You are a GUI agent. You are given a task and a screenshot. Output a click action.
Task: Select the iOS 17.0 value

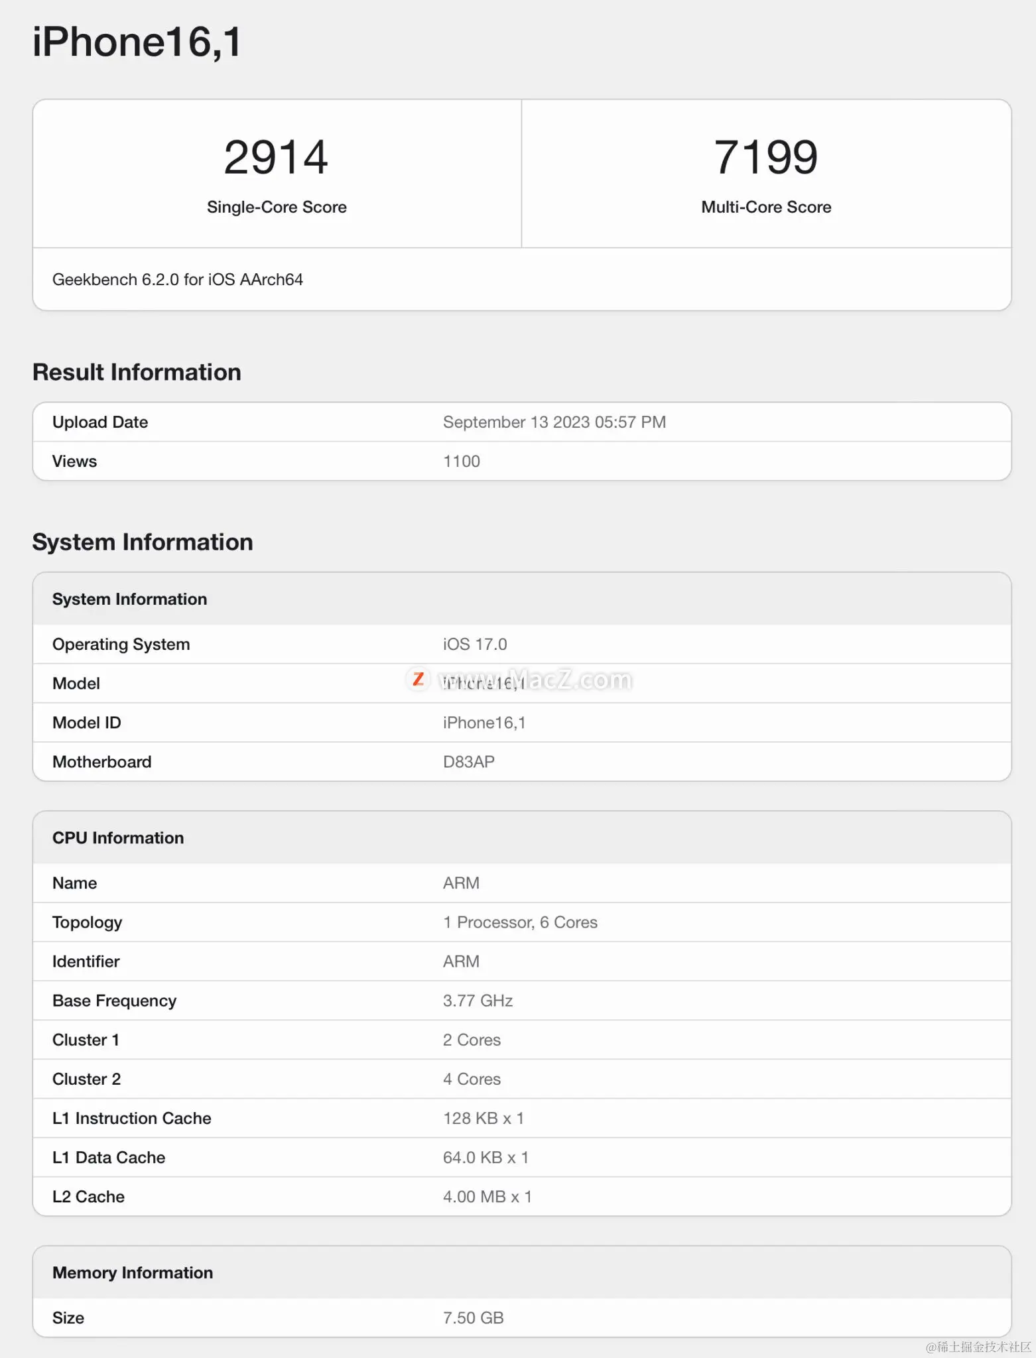point(475,645)
